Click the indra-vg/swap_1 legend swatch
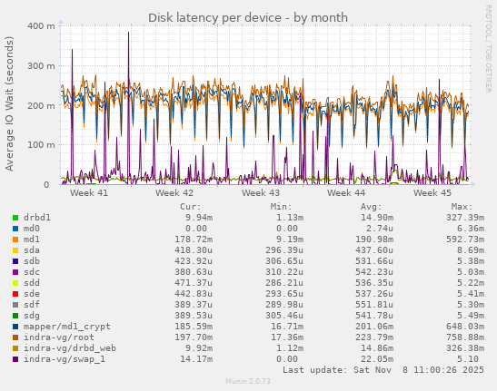Image resolution: width=497 pixels, height=391 pixels. point(15,359)
